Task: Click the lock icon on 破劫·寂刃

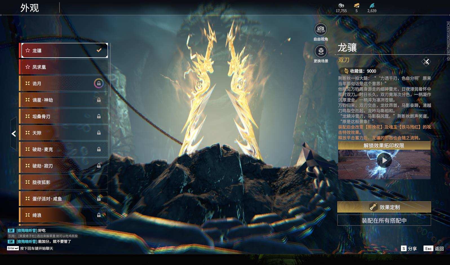Action: (x=99, y=166)
